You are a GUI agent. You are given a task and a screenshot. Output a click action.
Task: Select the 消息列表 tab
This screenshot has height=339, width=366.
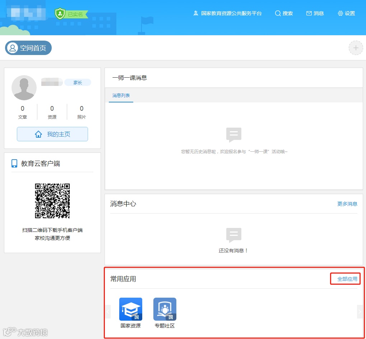click(x=121, y=95)
